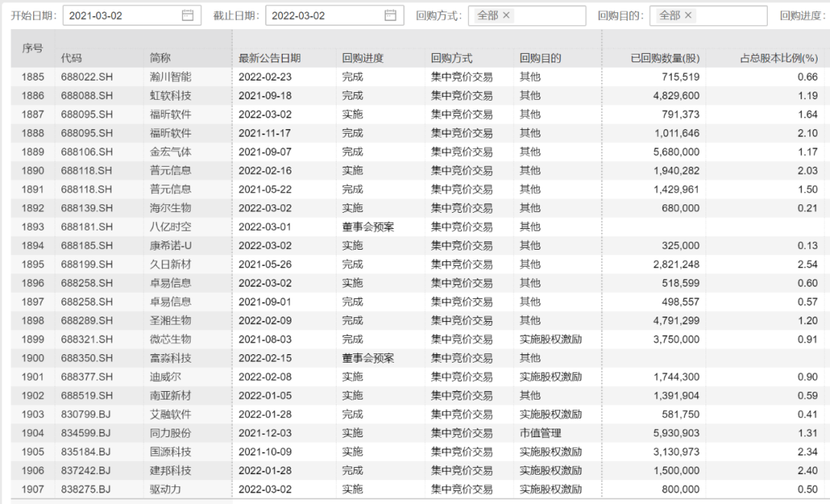Click quantity 5,930,903 for 同力股份

(676, 433)
